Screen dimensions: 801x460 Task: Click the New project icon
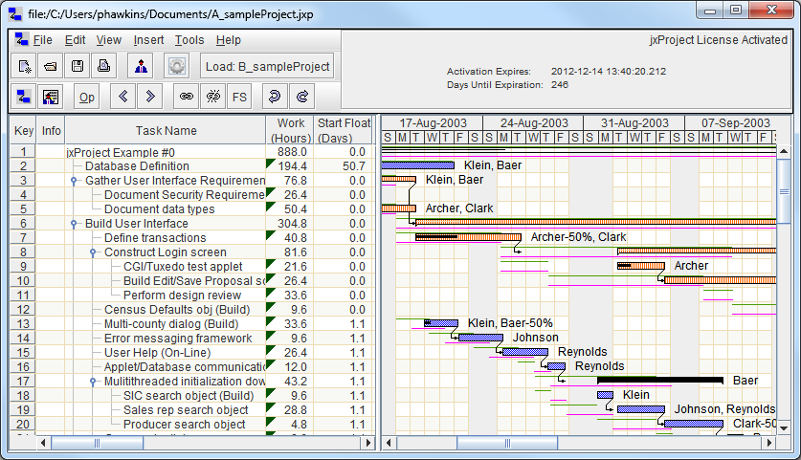tap(24, 67)
